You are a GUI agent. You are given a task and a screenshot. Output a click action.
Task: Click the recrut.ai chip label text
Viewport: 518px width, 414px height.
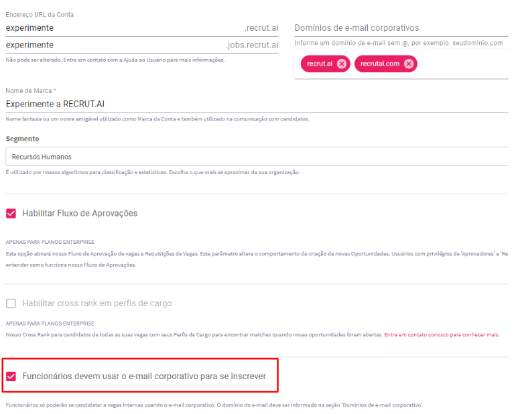tap(320, 64)
